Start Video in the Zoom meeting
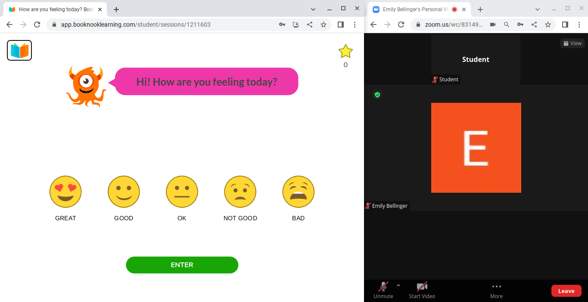This screenshot has height=302, width=588. (422, 290)
